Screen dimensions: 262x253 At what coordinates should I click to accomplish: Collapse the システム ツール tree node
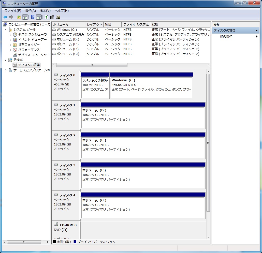click(x=6, y=29)
